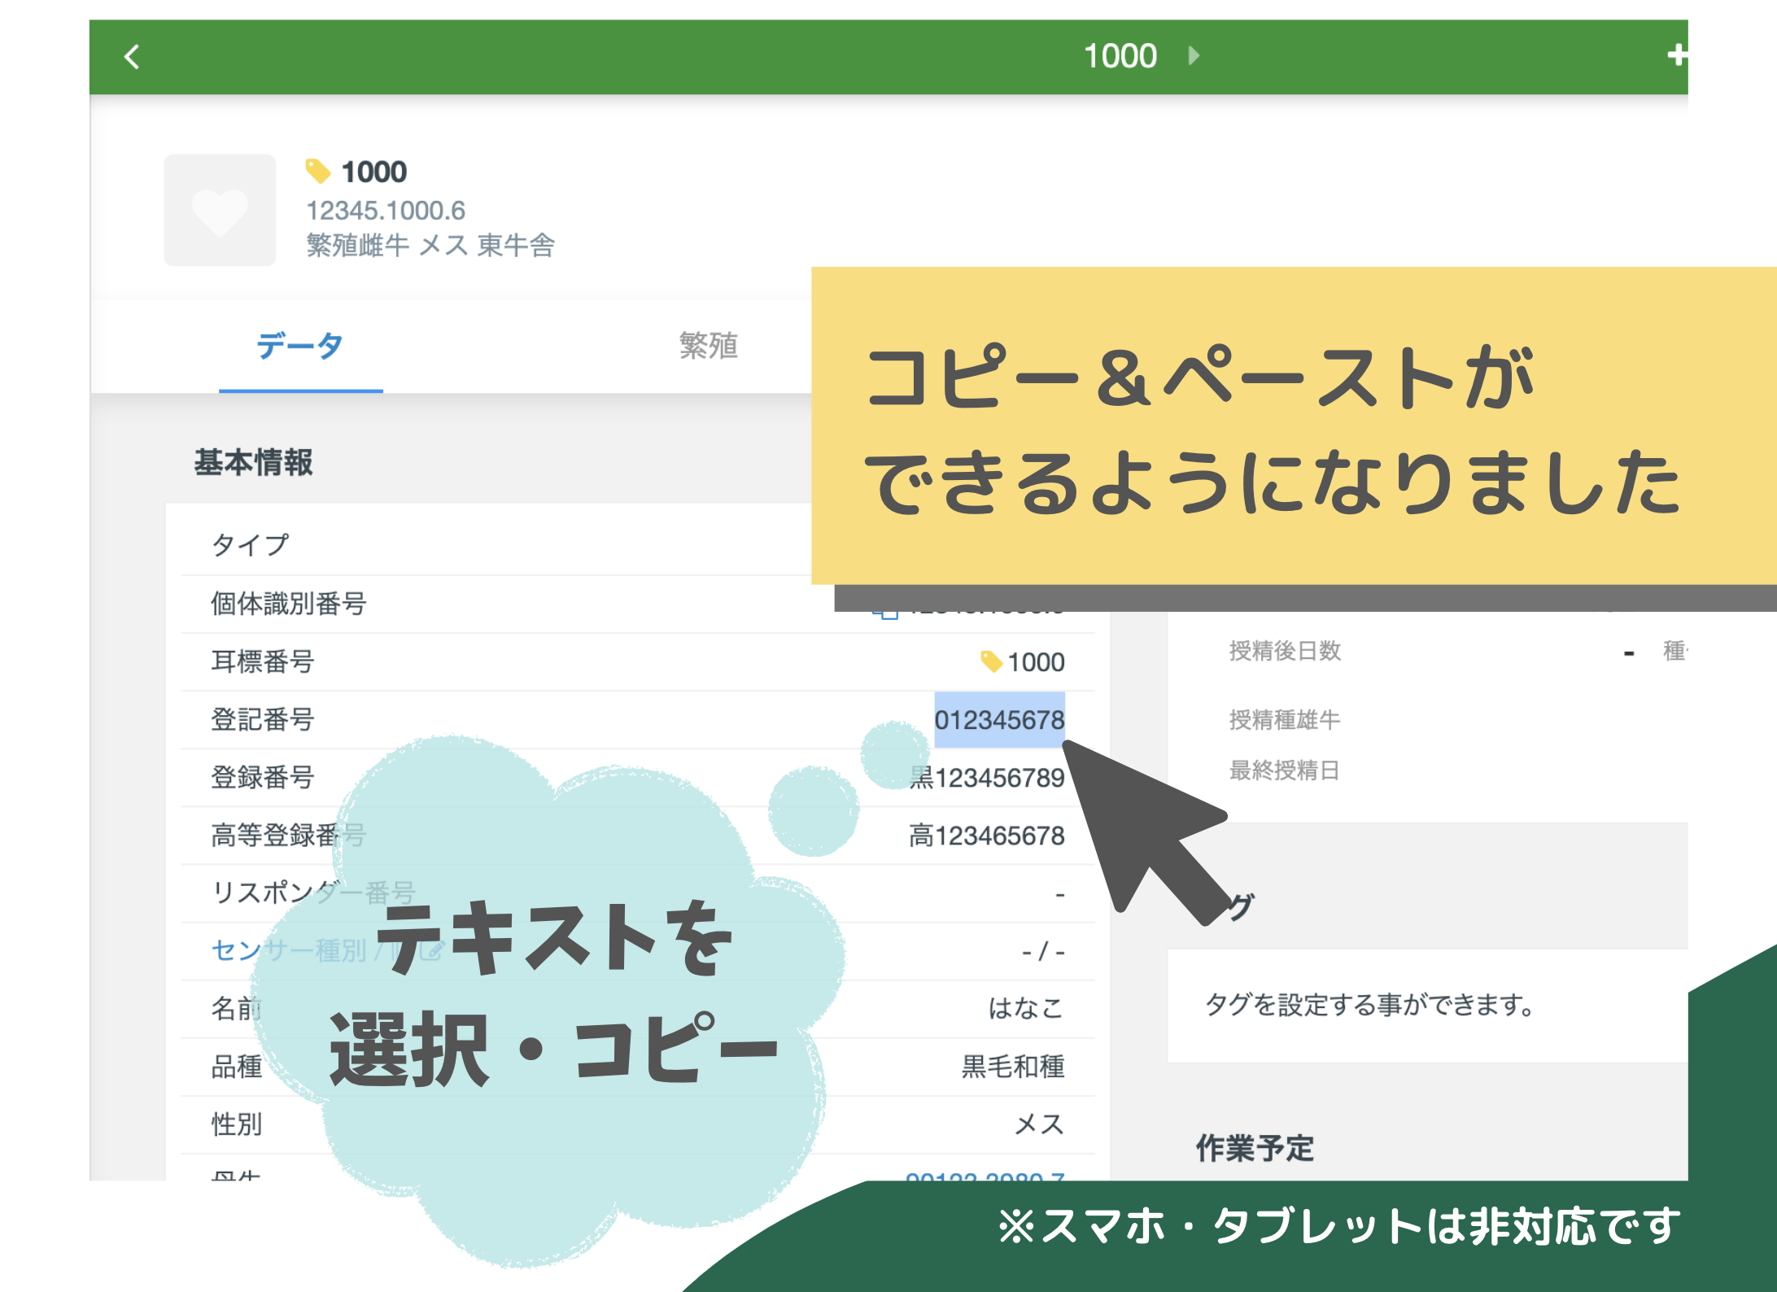
Task: Click the 耳標番号 row label
Action: tap(263, 661)
